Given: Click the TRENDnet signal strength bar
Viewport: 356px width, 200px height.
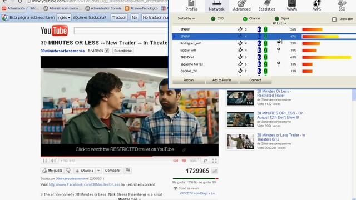Looking at the screenshot, I should 327,57.
